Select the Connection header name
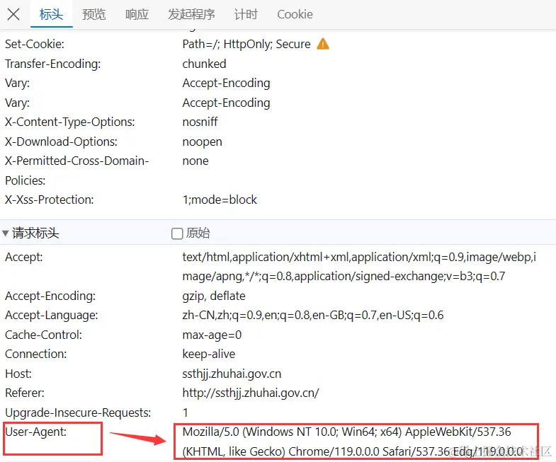 (x=36, y=354)
